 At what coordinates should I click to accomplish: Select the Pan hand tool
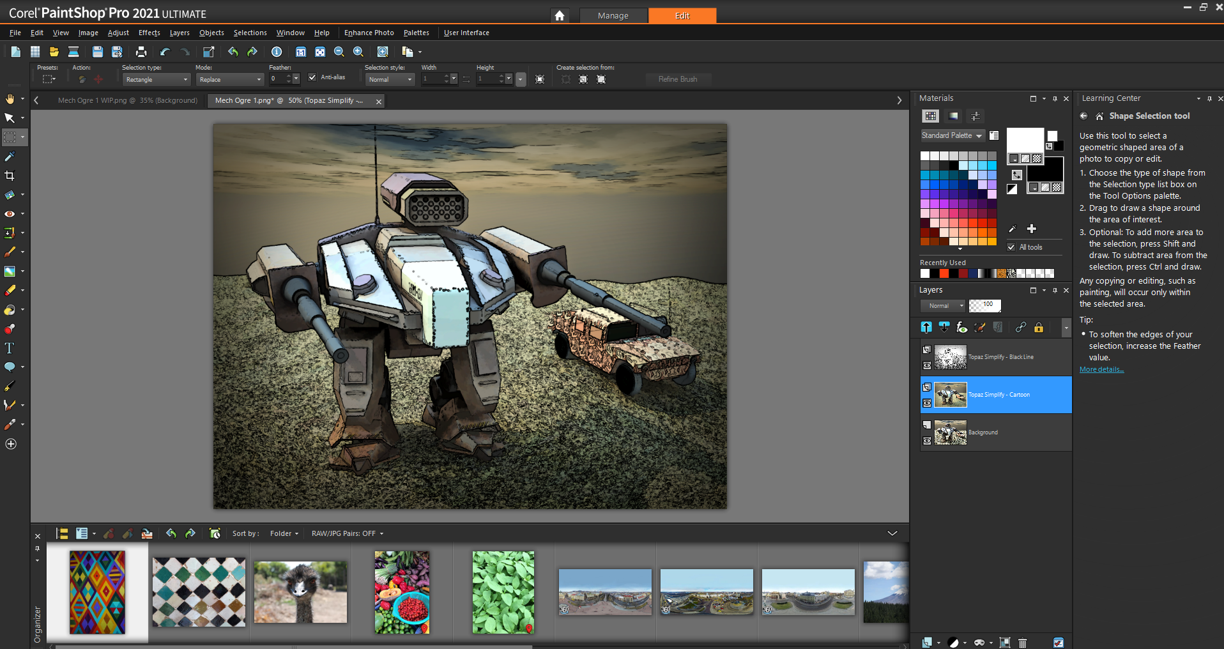pyautogui.click(x=10, y=99)
